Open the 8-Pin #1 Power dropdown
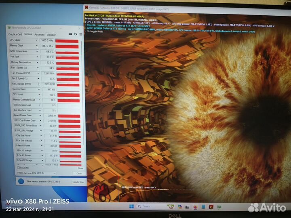 42,146
